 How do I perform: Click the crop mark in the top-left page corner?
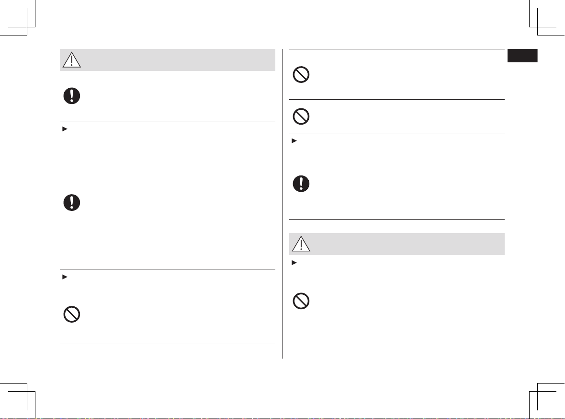18,18
